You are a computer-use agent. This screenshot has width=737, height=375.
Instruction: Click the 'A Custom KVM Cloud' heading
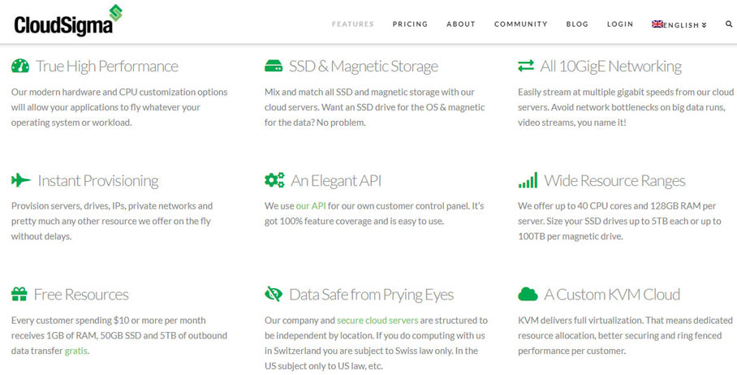[612, 295]
